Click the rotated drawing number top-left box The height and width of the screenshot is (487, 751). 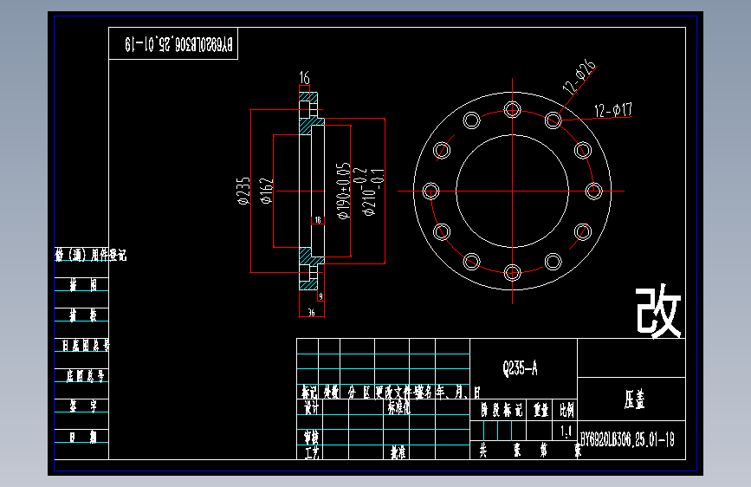tap(178, 44)
